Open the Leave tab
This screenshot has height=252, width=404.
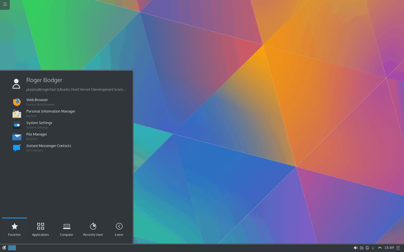click(x=119, y=230)
